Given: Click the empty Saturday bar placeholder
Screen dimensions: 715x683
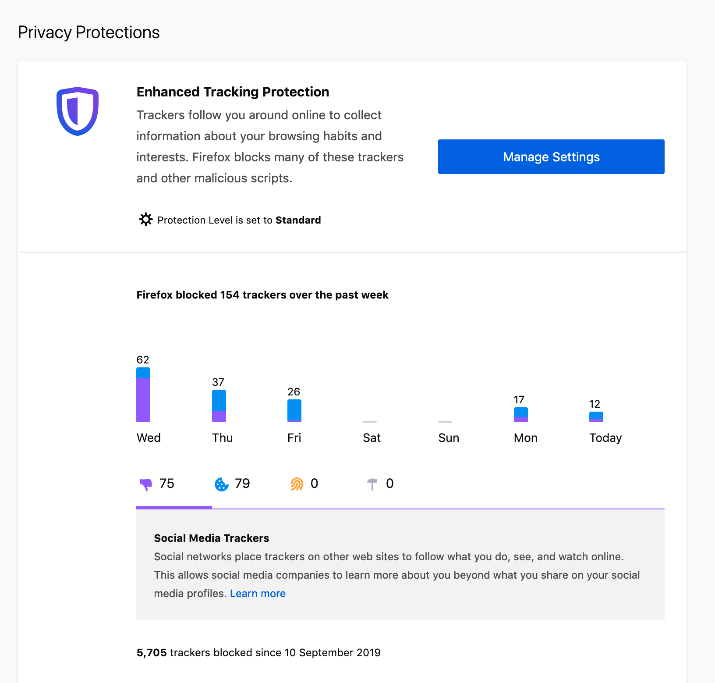Looking at the screenshot, I should coord(370,422).
